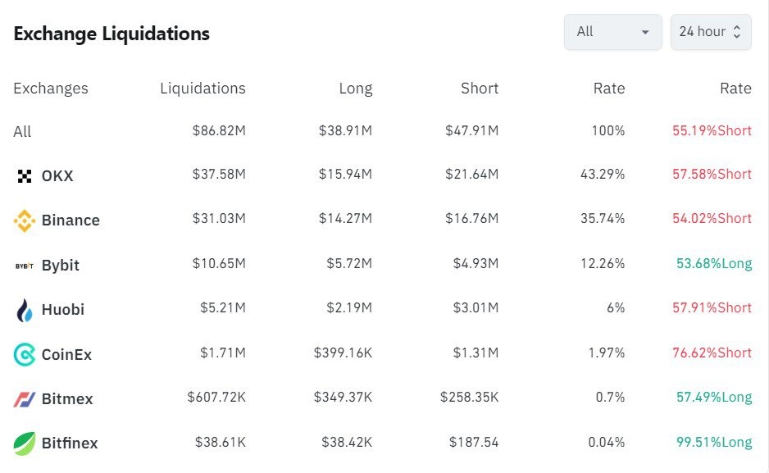The image size is (769, 473).
Task: Select the All exchanges row label
Action: pos(22,131)
